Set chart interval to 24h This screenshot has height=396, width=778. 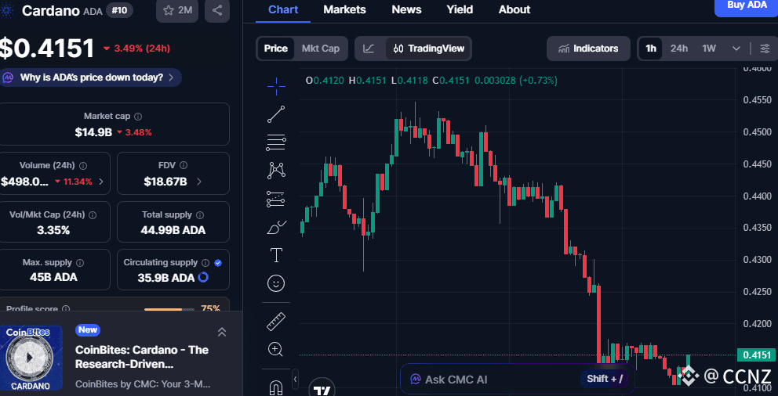[678, 49]
